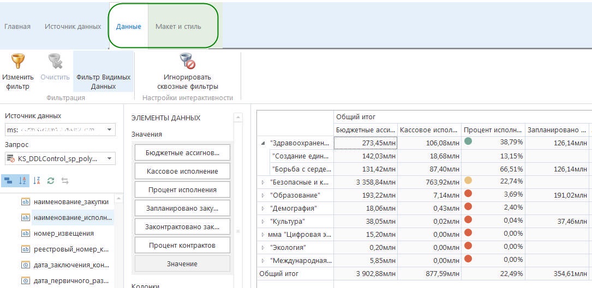The width and height of the screenshot is (592, 288).
Task: Open the Главная tab
Action: point(17,26)
